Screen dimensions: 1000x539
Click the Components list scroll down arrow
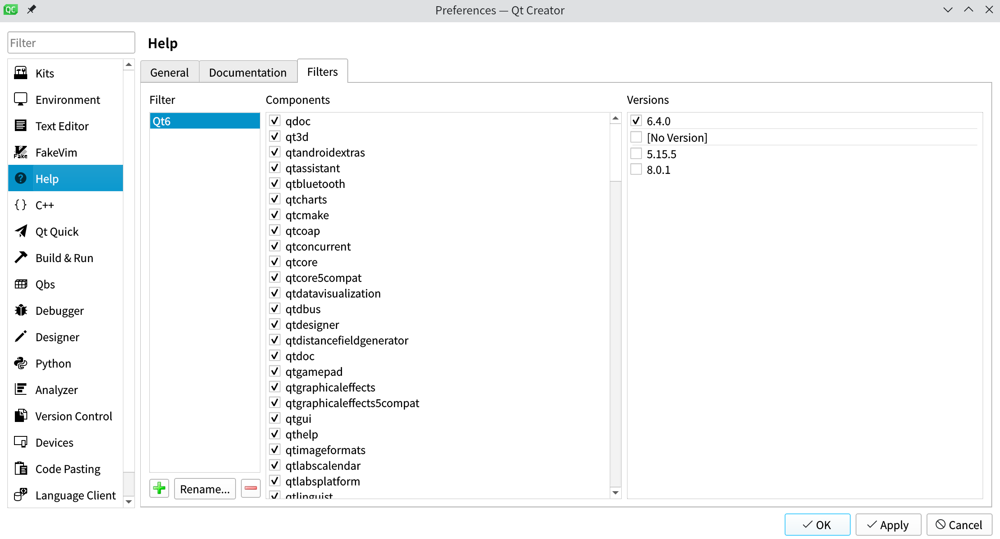616,492
